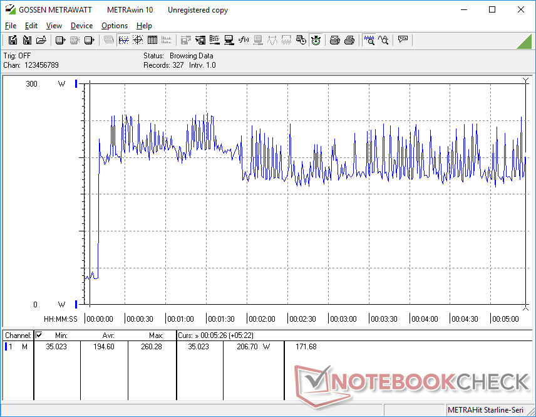Open the Help menu
Image resolution: width=536 pixels, height=417 pixels.
point(144,26)
